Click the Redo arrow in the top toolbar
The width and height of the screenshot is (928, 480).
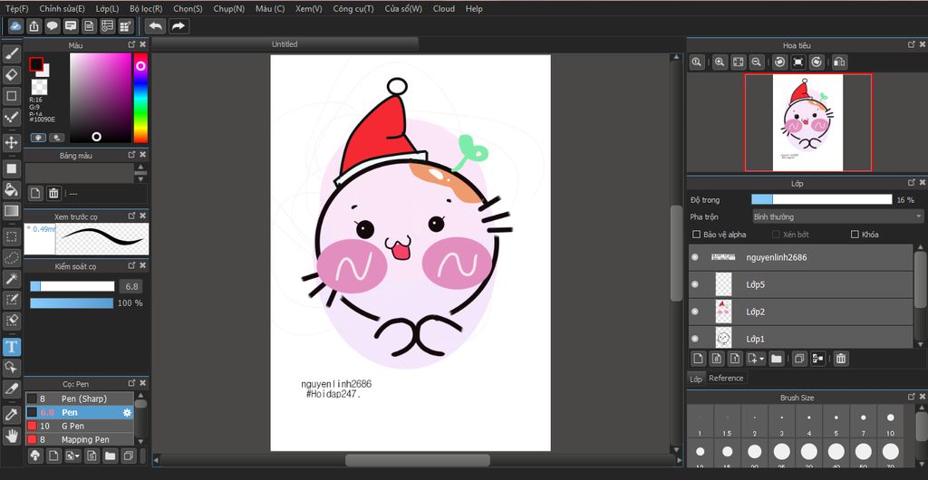tap(179, 26)
